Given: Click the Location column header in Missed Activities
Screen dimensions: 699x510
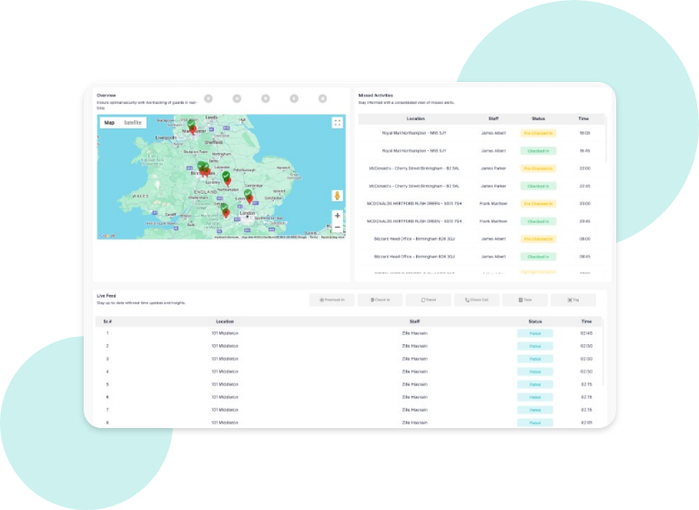Looking at the screenshot, I should [x=415, y=118].
